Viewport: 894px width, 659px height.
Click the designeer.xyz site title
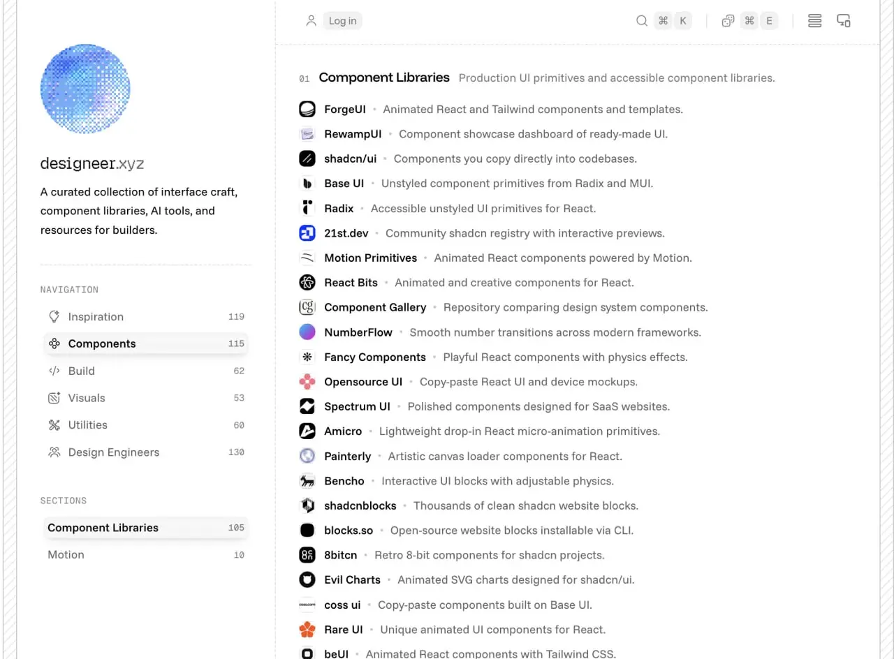(x=92, y=164)
